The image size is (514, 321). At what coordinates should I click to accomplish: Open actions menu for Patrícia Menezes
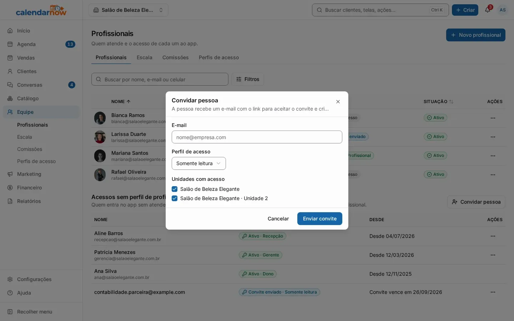pyautogui.click(x=493, y=255)
